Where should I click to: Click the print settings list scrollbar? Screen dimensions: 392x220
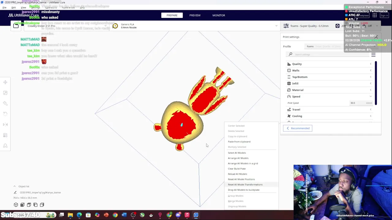pyautogui.click(x=376, y=83)
